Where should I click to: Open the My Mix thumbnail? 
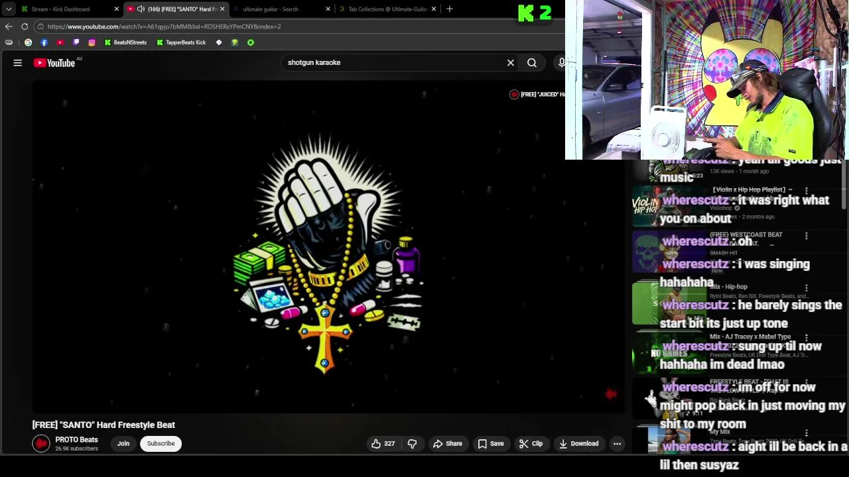click(670, 441)
